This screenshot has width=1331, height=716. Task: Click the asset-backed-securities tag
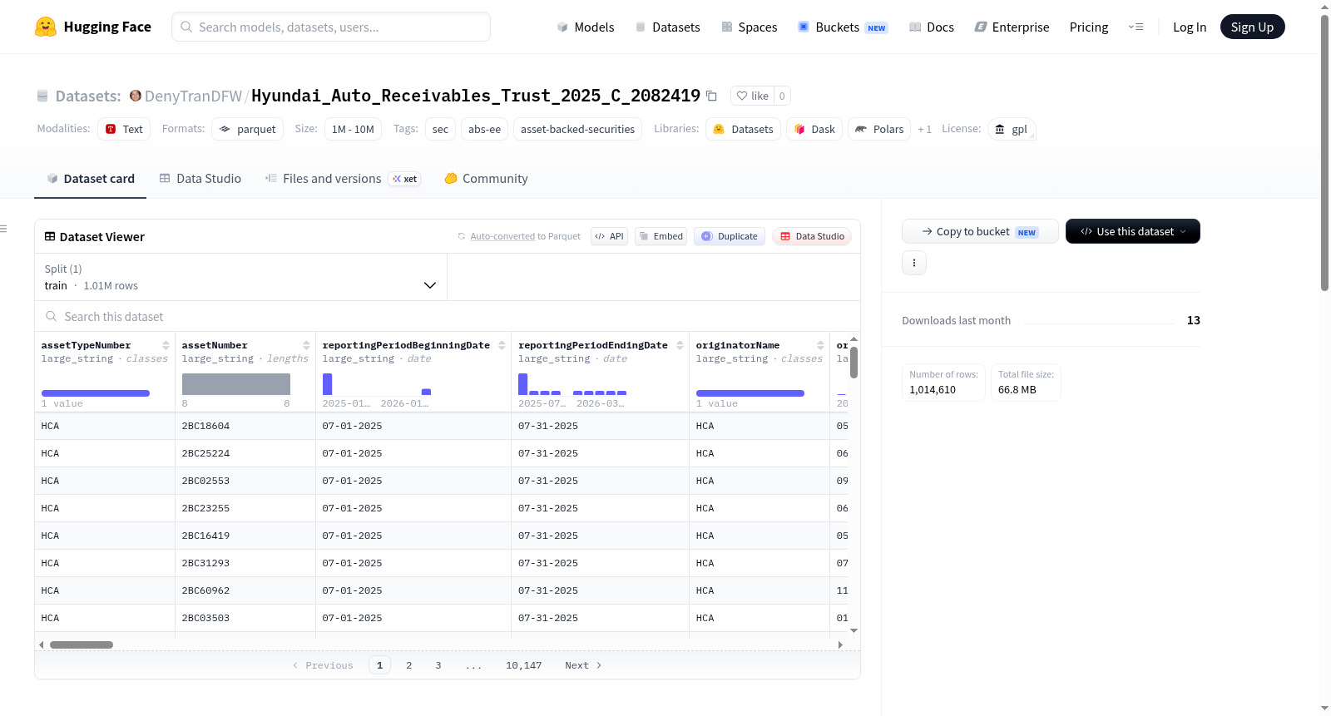[x=577, y=129]
